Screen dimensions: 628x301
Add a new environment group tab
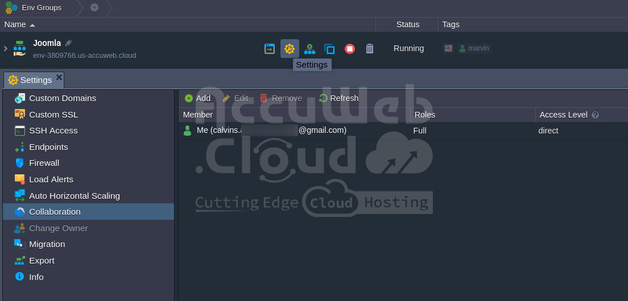[x=94, y=7]
